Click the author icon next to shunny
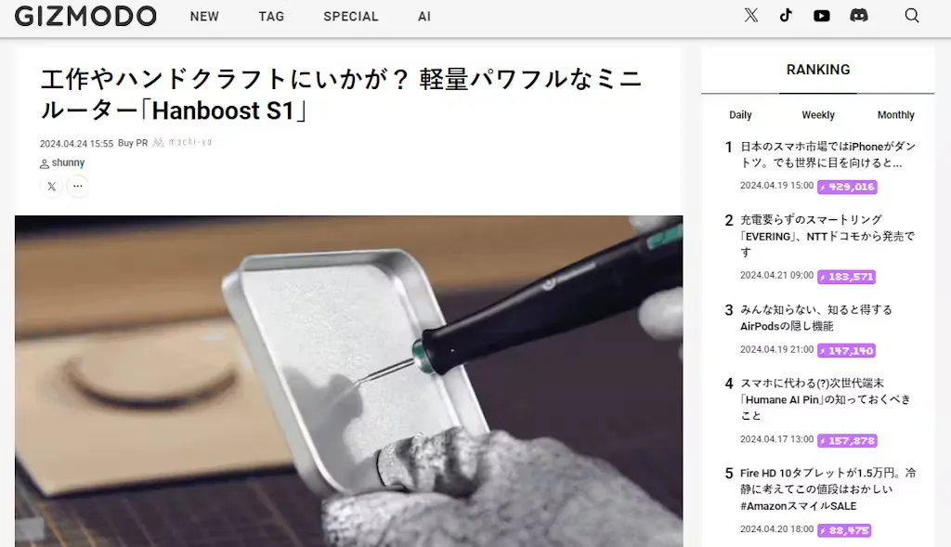Viewport: 951px width, 547px height. click(x=44, y=164)
